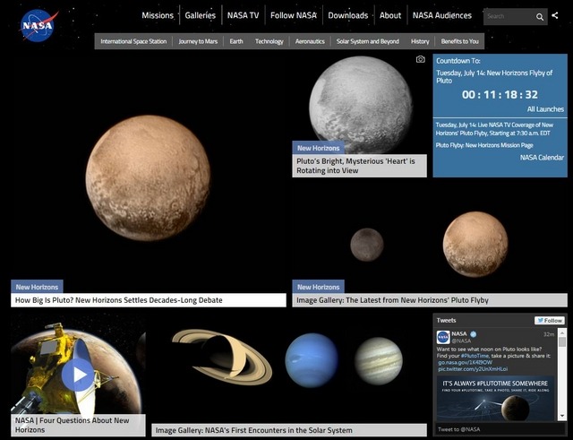
Task: Click tweets scrollbar down arrow
Action: [x=562, y=416]
